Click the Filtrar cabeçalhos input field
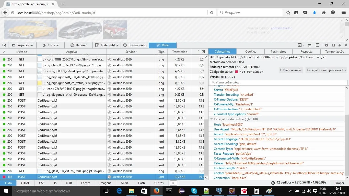The width and height of the screenshot is (349, 196). click(x=278, y=82)
